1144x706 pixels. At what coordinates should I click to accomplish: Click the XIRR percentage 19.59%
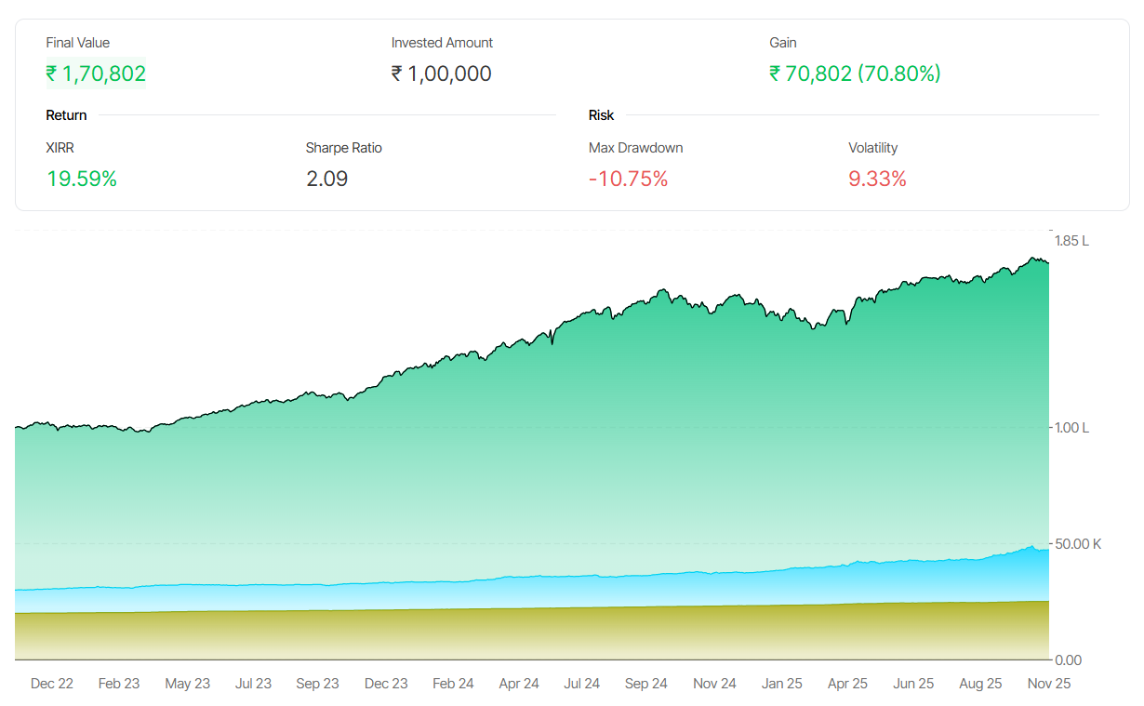coord(82,180)
